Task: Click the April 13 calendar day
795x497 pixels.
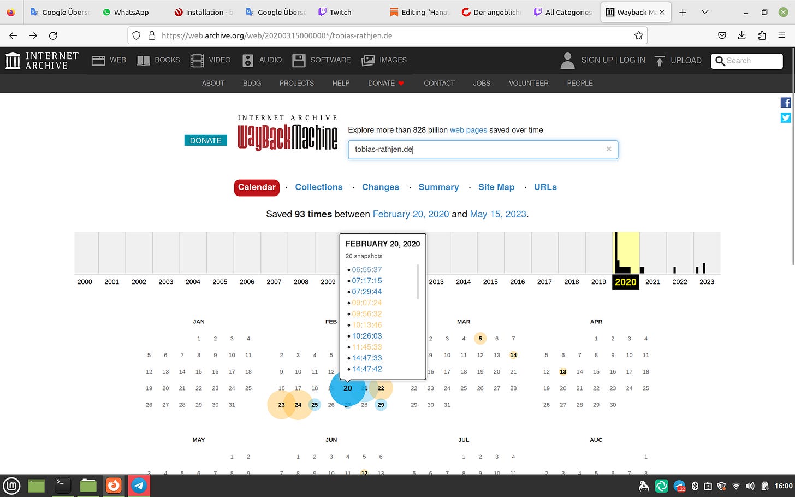Action: pyautogui.click(x=563, y=371)
